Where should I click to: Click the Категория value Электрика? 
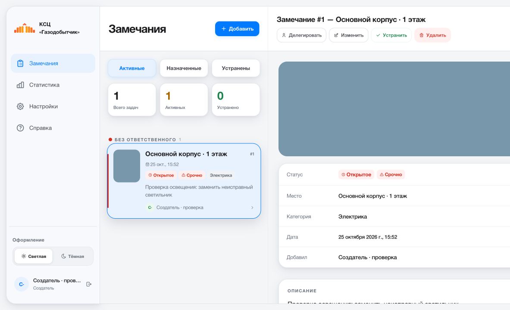(353, 217)
